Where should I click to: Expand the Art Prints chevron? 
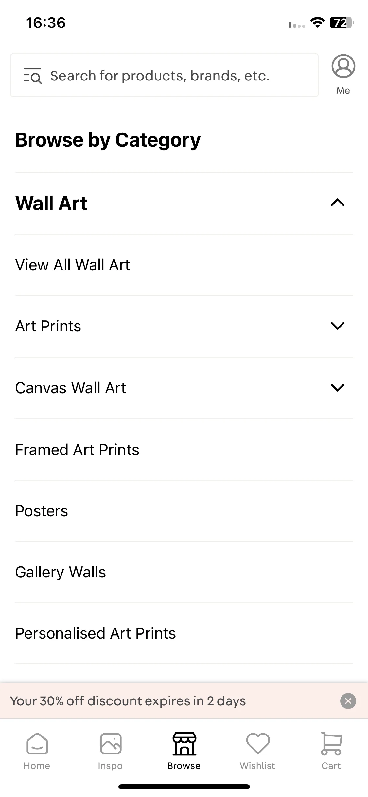pyautogui.click(x=338, y=326)
